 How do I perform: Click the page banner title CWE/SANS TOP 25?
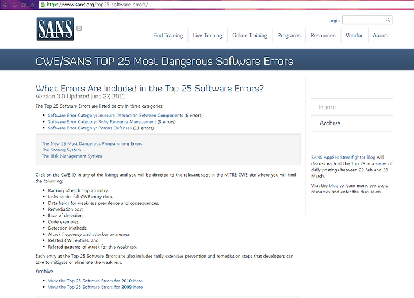point(164,62)
